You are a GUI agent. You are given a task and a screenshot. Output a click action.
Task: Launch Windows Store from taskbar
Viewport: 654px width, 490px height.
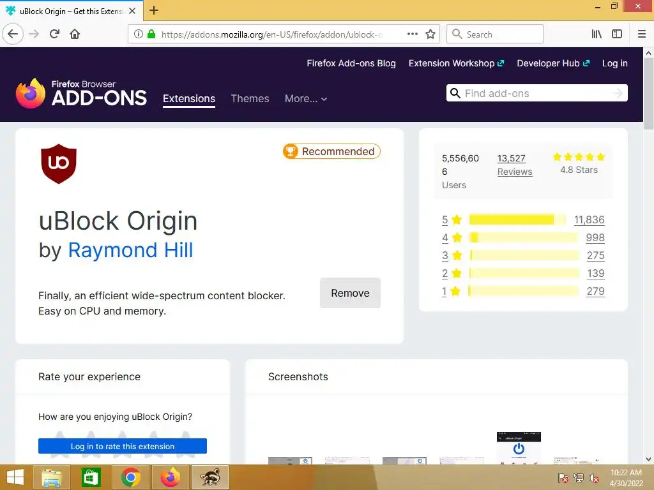[91, 477]
